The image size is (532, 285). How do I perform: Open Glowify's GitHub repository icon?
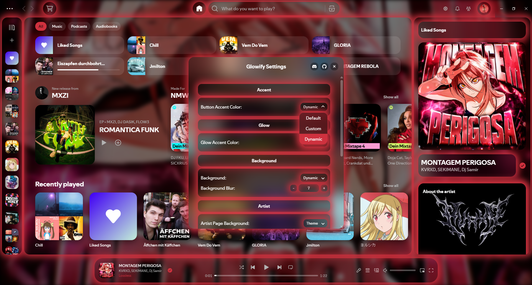[x=324, y=66]
